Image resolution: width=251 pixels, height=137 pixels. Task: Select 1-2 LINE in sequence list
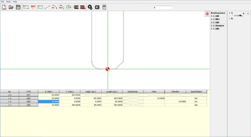(x=219, y=23)
